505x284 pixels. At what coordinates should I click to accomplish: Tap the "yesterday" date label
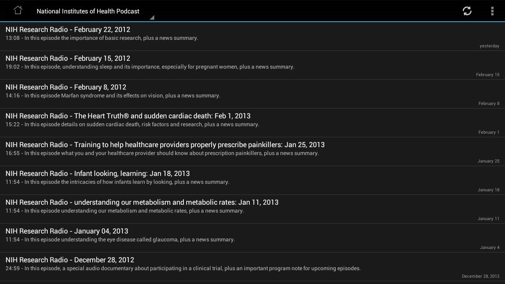tap(489, 46)
